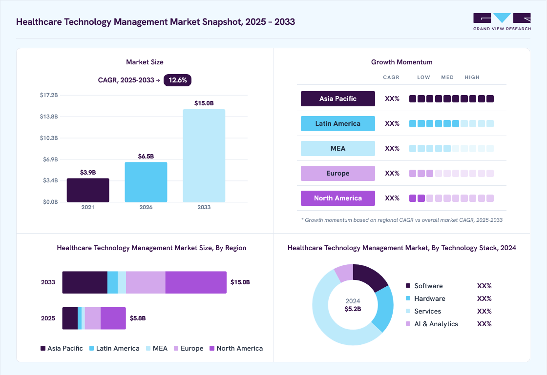
Task: Click the light blue Services slice of the donut
Action: [x=326, y=320]
